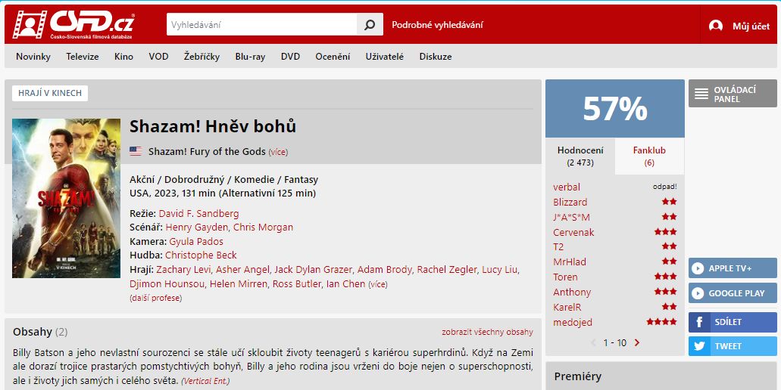Open user medojed profile
The image size is (781, 390).
pos(572,323)
